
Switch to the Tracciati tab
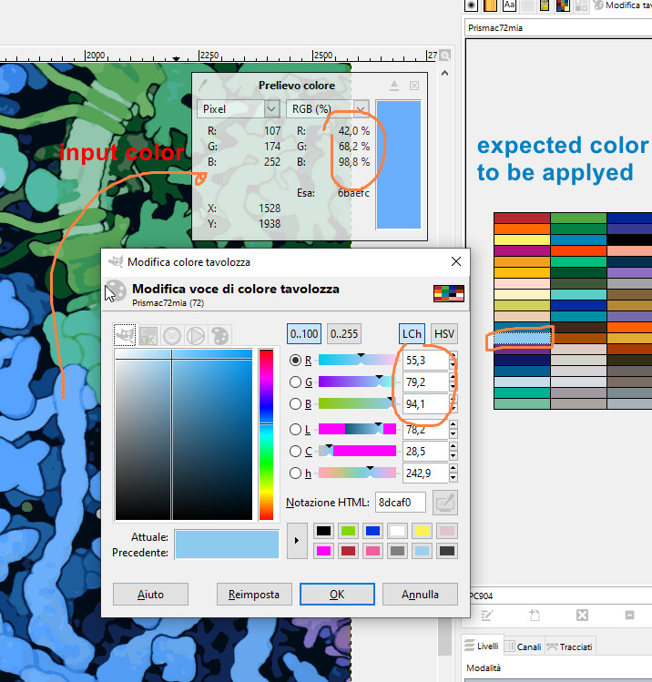(569, 646)
